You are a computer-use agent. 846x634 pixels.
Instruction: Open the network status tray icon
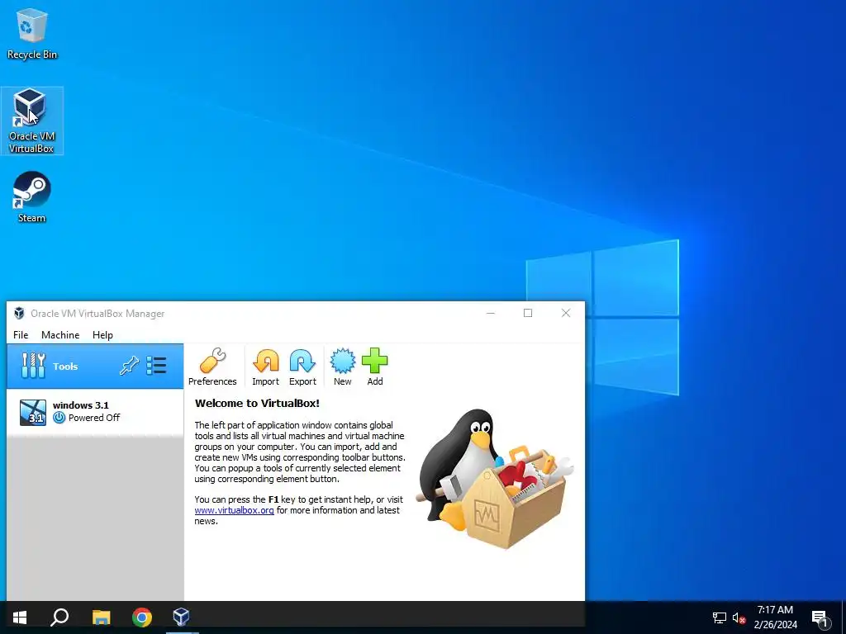[720, 617]
